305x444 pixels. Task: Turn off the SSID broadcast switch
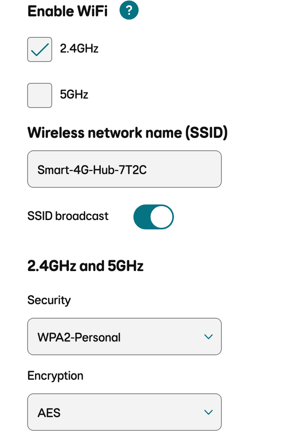point(153,217)
